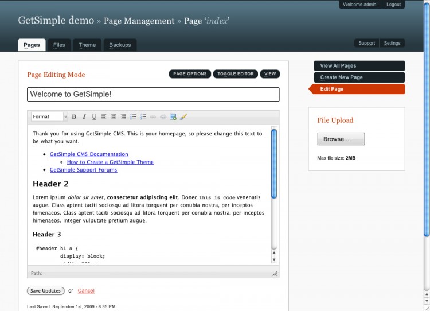This screenshot has height=311, width=430.
Task: Click the browser scrollbar down arrow
Action: (x=427, y=301)
